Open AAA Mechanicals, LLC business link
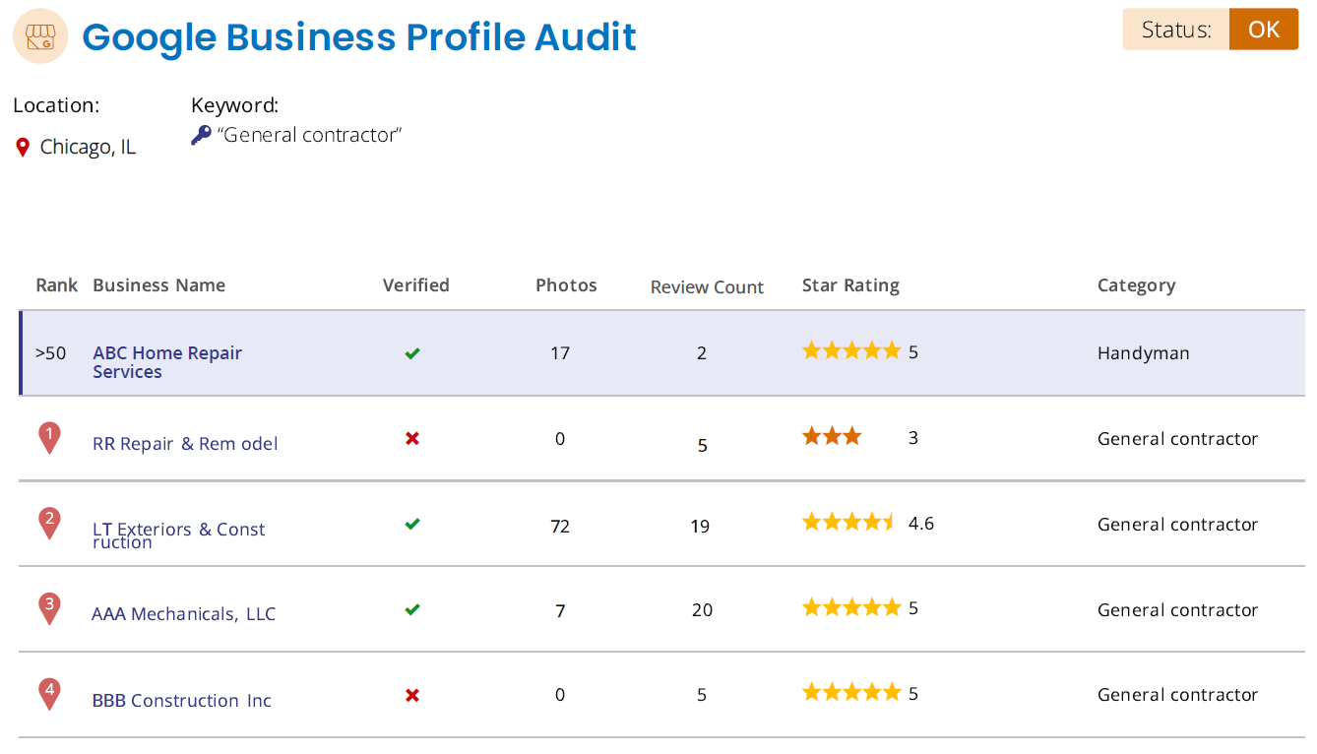The image size is (1317, 754). click(x=183, y=614)
